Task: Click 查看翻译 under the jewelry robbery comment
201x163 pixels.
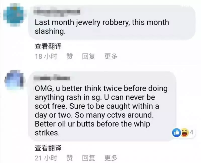Action: coord(48,46)
